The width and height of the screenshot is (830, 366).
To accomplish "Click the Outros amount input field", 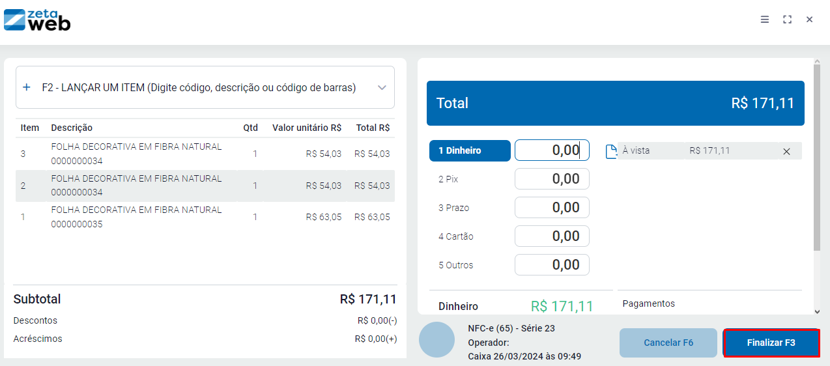I will click(x=552, y=265).
